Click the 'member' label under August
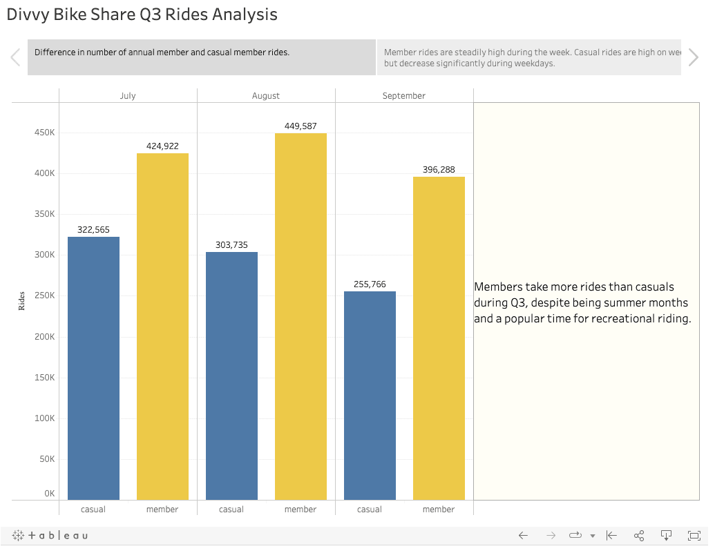This screenshot has height=553, width=715. pos(301,510)
